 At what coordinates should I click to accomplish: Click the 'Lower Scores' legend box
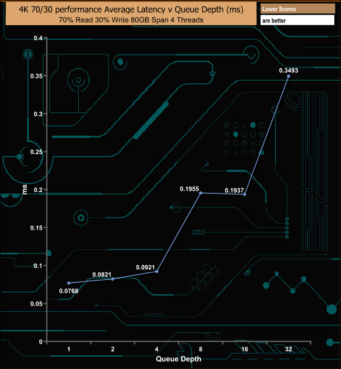[297, 9]
